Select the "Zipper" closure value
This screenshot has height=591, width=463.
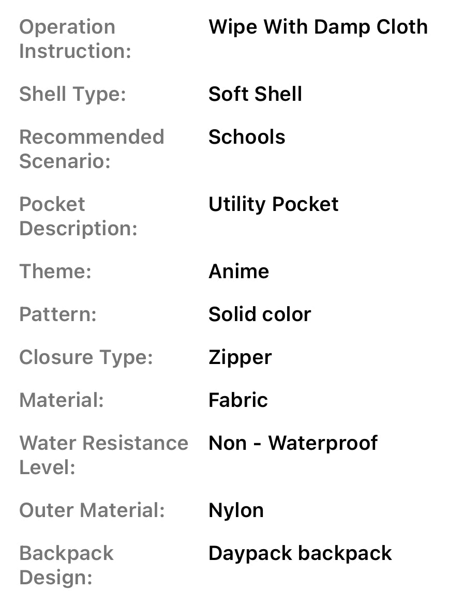click(x=240, y=357)
